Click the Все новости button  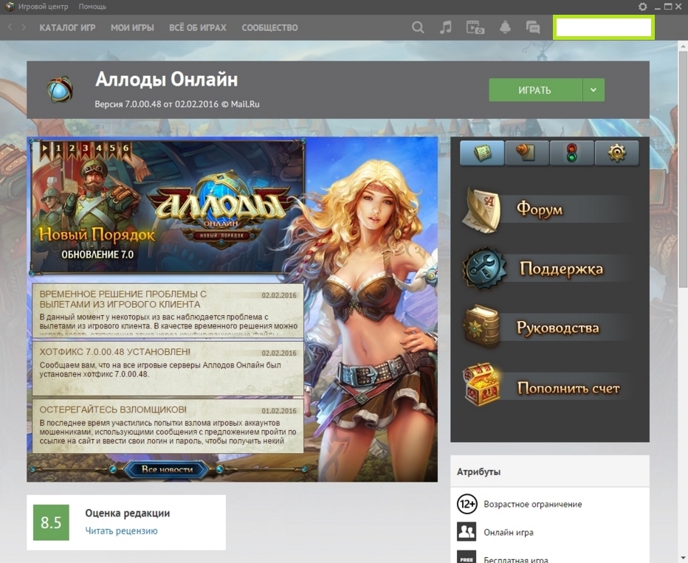(x=167, y=469)
